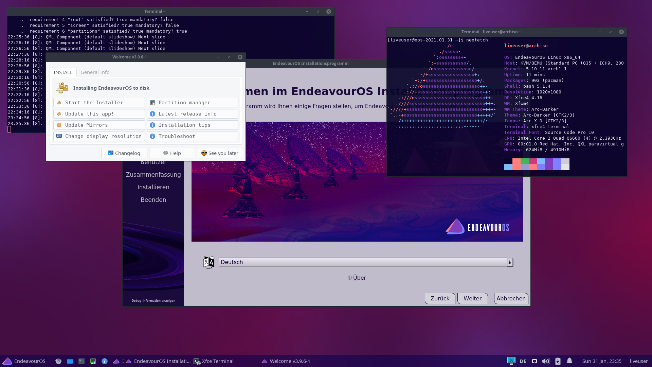Click the screenshot tool tray icon
The height and width of the screenshot is (367, 652).
(511, 361)
